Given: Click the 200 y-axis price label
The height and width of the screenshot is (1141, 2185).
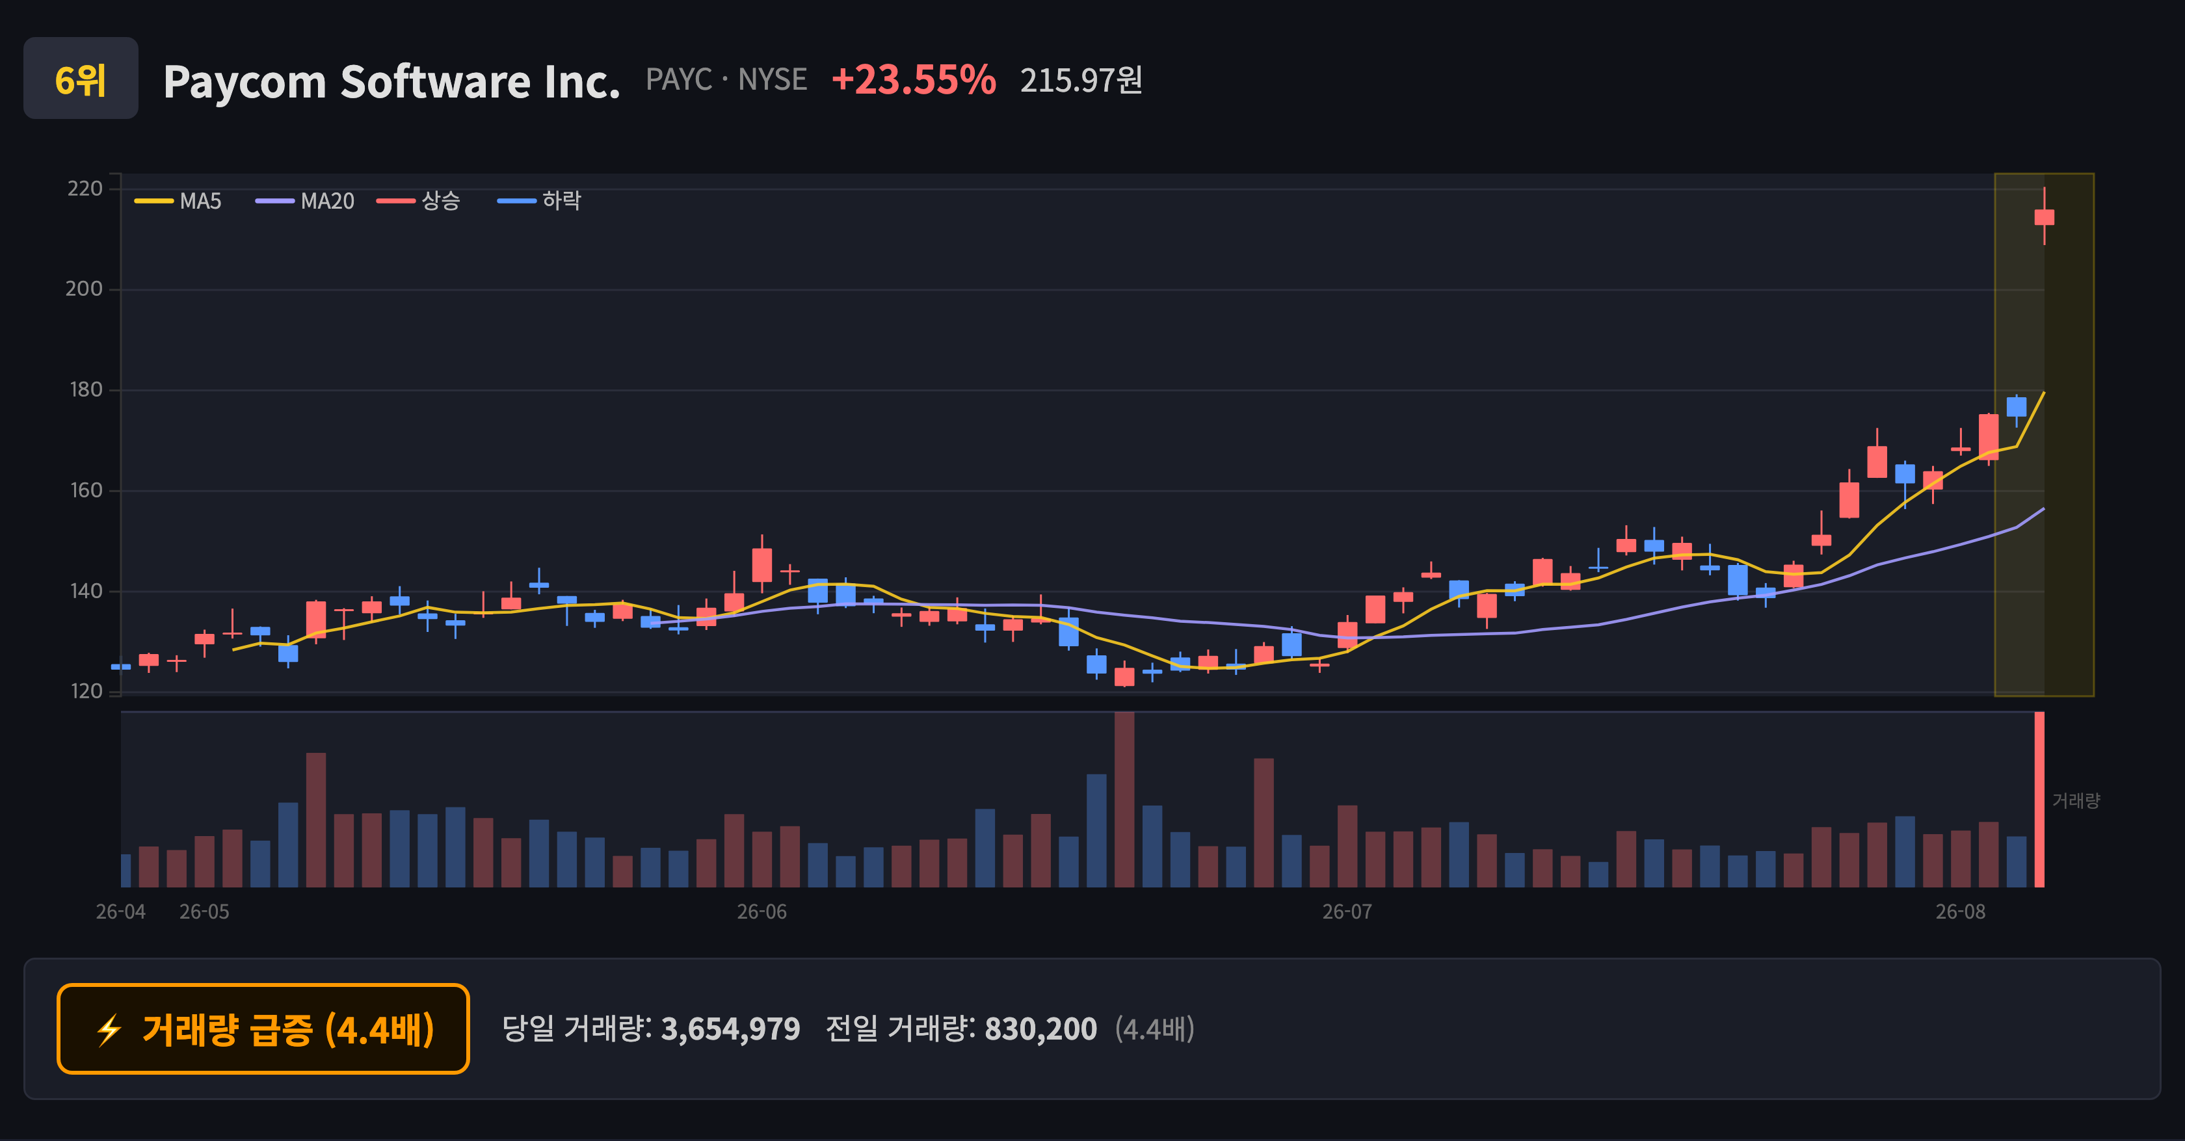Looking at the screenshot, I should pyautogui.click(x=84, y=289).
